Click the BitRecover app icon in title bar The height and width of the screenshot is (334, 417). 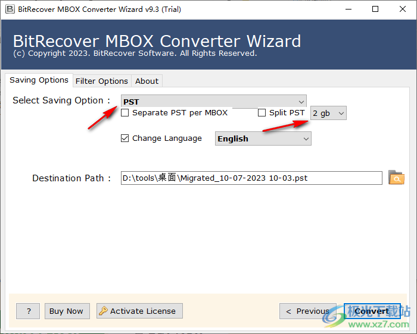10,10
